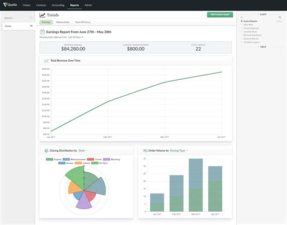This screenshot has width=287, height=225.
Task: Open the State dropdown in Closing Distribution
Action: pyautogui.click(x=83, y=151)
